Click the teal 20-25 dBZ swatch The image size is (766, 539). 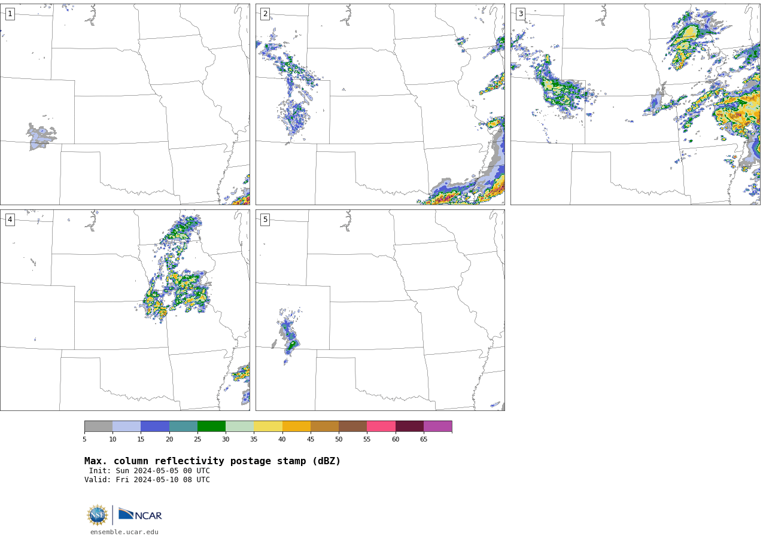tap(183, 426)
